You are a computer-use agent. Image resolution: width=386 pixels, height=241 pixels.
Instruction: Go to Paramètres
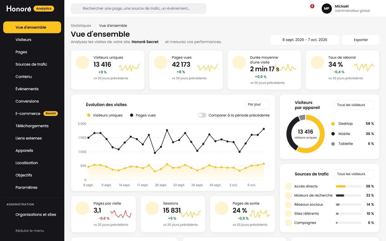[32, 187]
